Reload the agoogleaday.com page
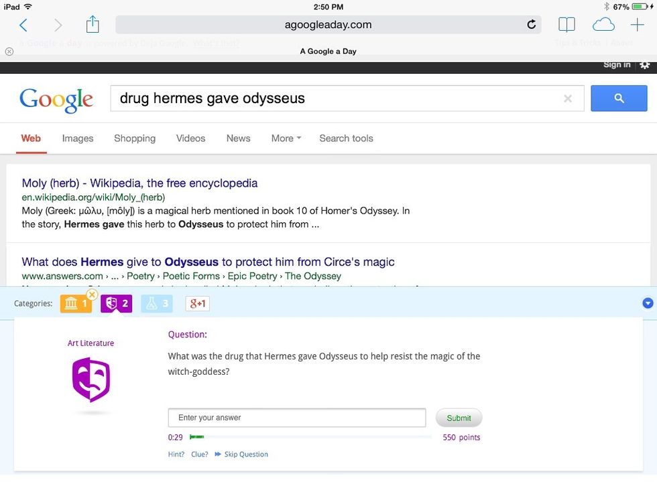This screenshot has height=492, width=657. (x=531, y=25)
